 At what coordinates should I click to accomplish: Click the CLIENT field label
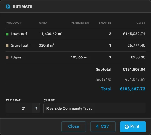pyautogui.click(x=49, y=100)
